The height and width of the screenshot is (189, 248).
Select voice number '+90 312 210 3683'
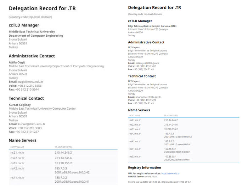coord(30,128)
